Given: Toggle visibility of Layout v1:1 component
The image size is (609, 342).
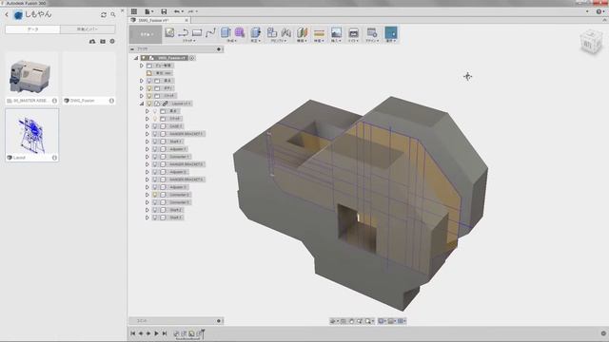Looking at the screenshot, I should point(149,104).
